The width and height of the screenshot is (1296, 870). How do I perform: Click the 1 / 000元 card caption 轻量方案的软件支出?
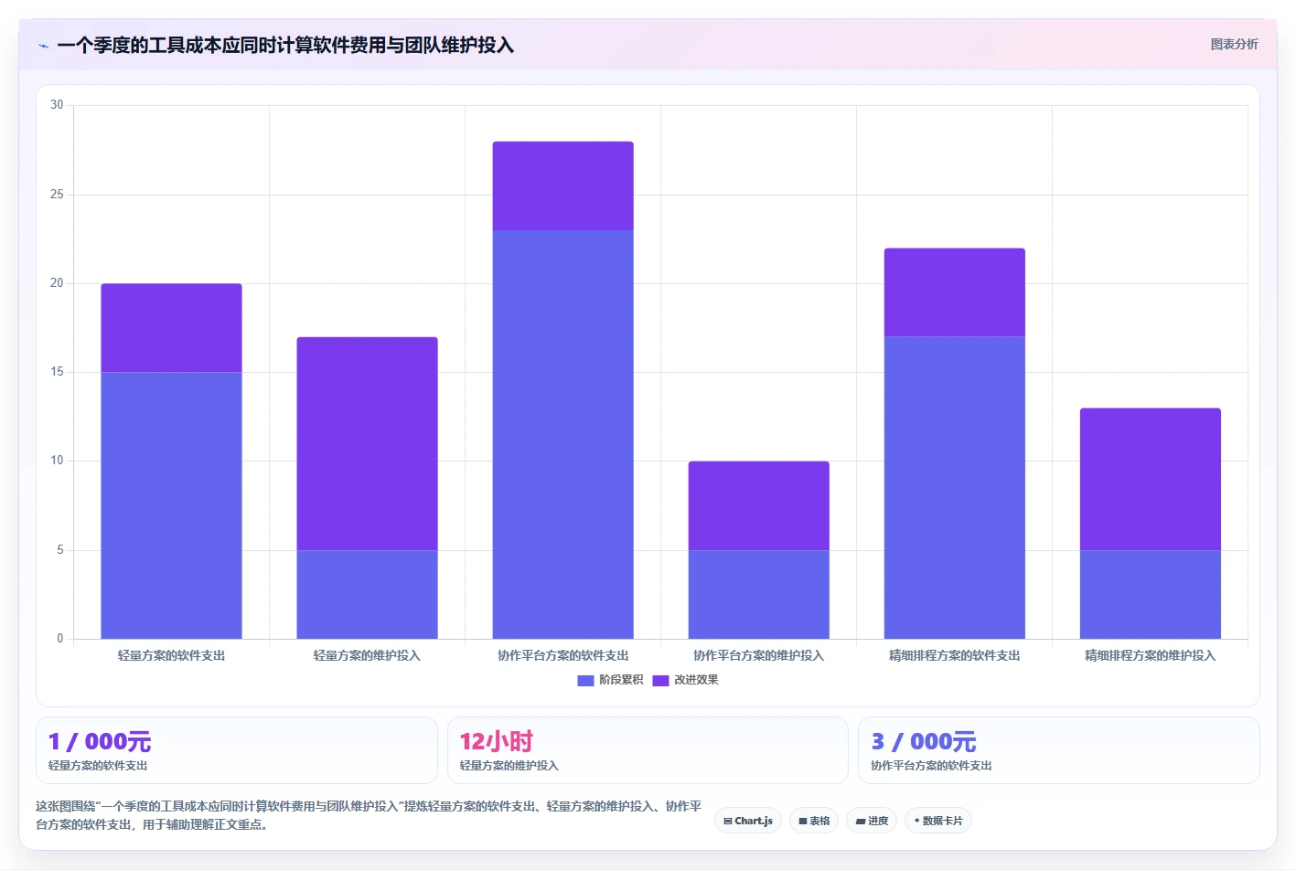pos(98,766)
